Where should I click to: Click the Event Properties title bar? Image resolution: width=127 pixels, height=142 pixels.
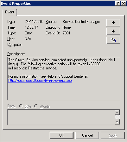pyautogui.click(x=58, y=4)
